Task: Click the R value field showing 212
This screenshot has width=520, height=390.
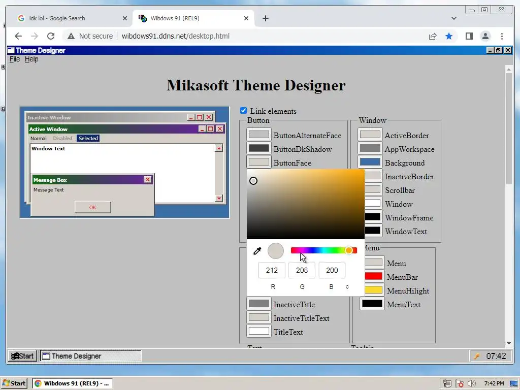Action: point(272,270)
